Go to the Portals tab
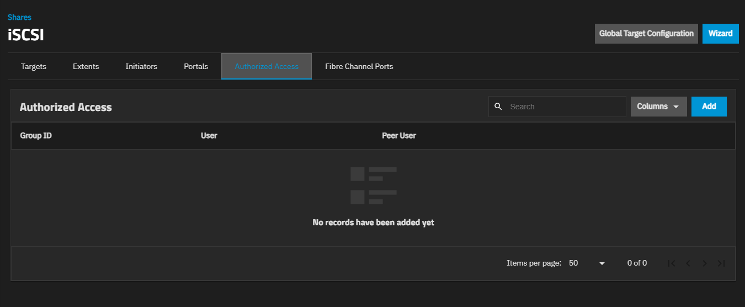 [196, 66]
